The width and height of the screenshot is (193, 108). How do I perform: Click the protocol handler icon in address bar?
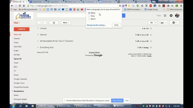click(120, 6)
